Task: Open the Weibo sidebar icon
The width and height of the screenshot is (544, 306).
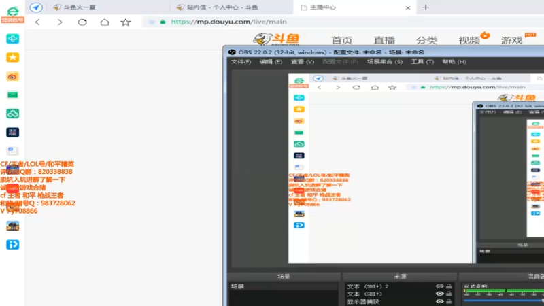Action: [12, 76]
